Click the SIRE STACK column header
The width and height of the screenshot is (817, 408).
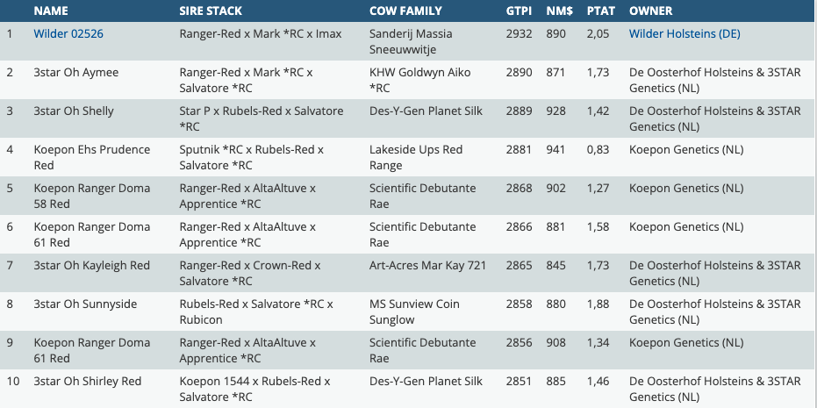click(211, 11)
